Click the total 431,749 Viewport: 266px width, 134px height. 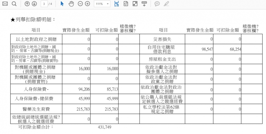pos(105,127)
